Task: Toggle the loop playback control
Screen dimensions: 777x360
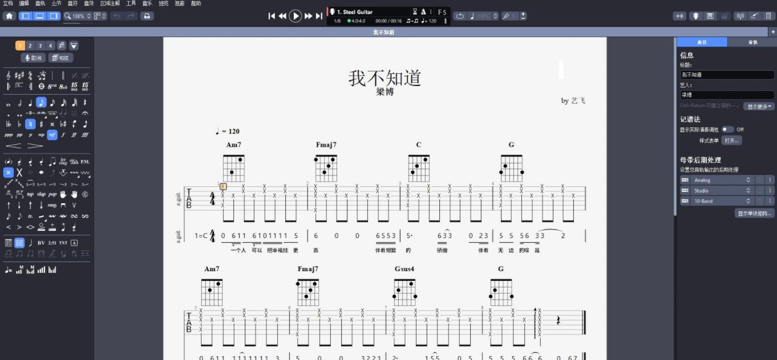Action: [460, 16]
